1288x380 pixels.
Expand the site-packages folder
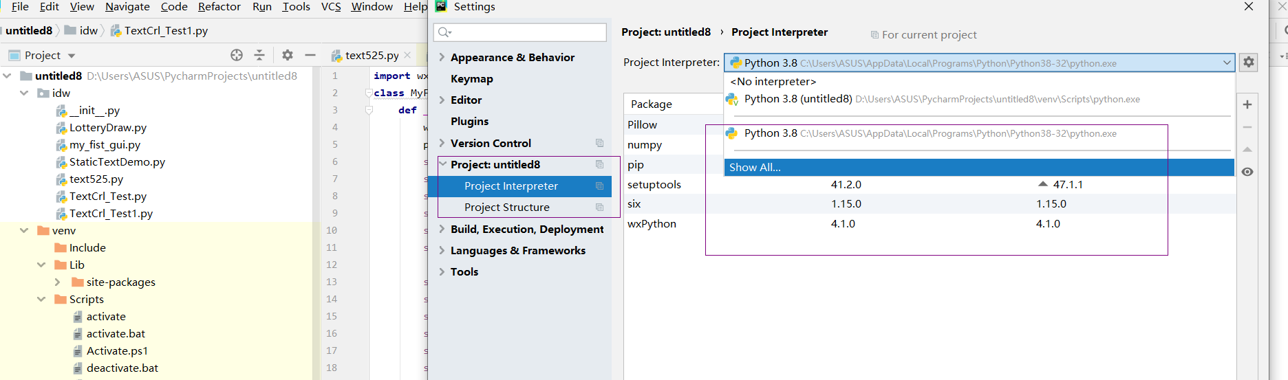point(58,282)
